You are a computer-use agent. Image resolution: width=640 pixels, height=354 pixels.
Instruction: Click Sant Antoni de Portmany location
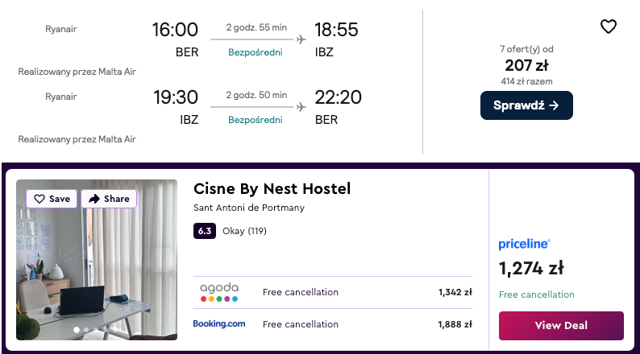point(248,208)
